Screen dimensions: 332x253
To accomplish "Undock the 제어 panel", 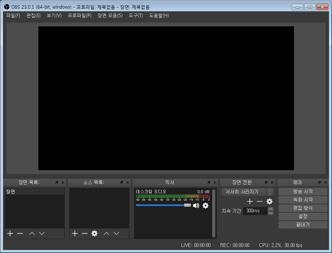I will click(320, 182).
